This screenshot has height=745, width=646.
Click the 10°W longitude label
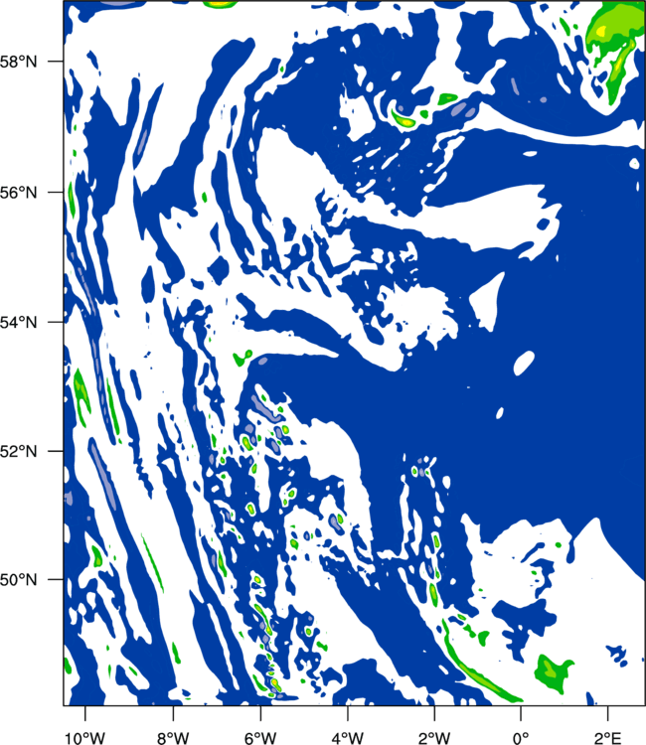85,738
